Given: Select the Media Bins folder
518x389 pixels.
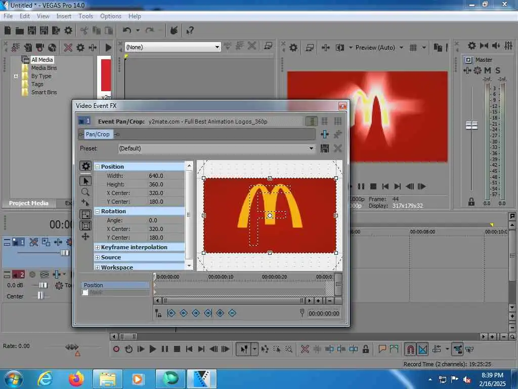Looking at the screenshot, I should [x=44, y=68].
